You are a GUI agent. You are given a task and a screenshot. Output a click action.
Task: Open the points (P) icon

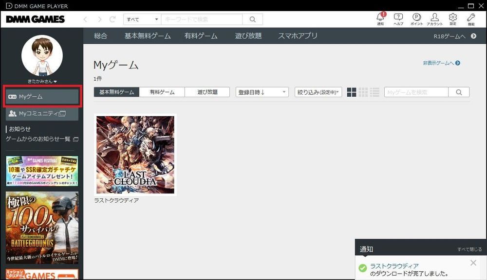pyautogui.click(x=416, y=17)
